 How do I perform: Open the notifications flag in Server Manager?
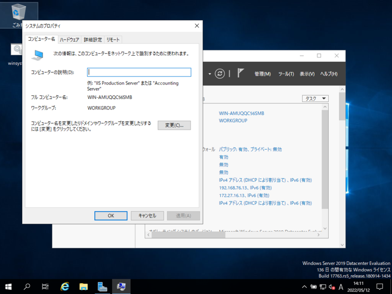tap(240, 73)
